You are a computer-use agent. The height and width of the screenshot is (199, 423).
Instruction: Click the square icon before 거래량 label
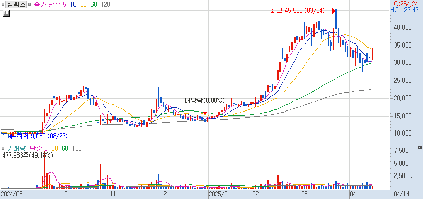(x=3, y=148)
